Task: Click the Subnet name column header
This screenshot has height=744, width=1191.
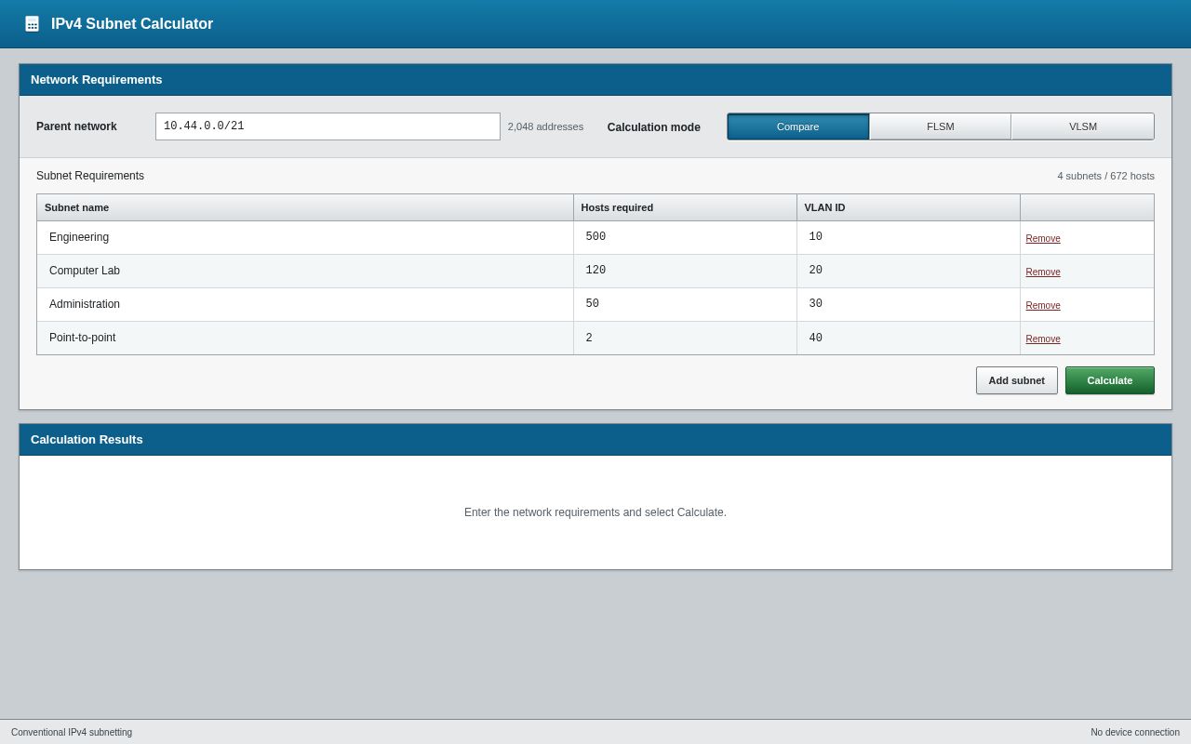Action: click(305, 207)
